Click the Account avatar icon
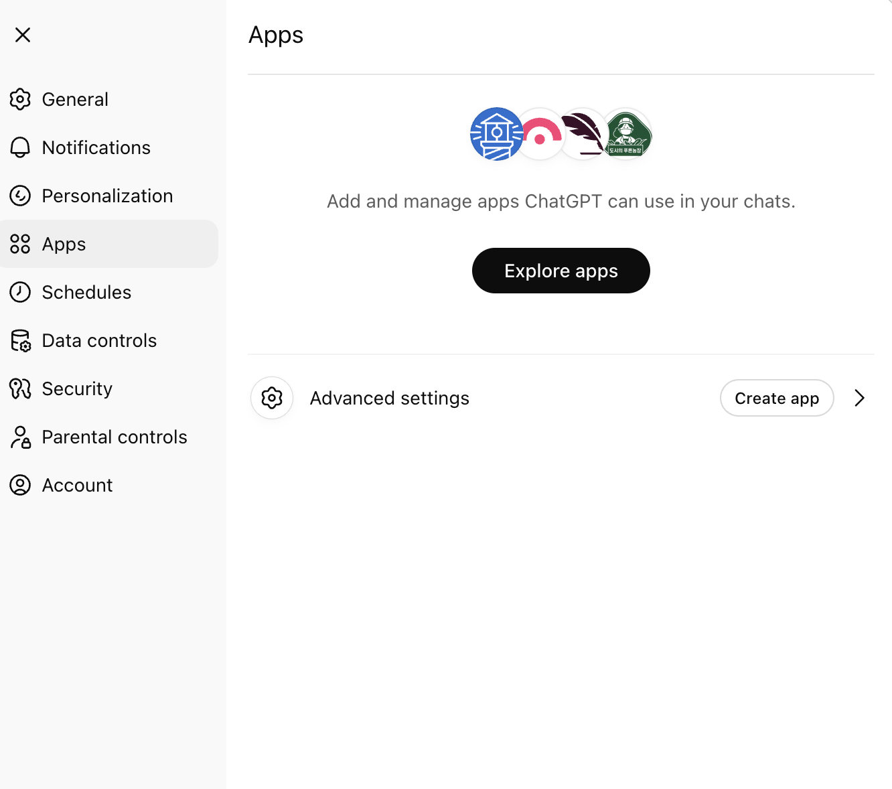This screenshot has width=892, height=789. [20, 485]
